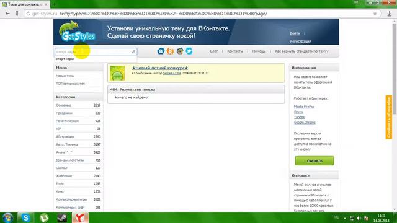The width and height of the screenshot is (397, 223).
Task: Click orange 'Сообщить об ошибке' side tab
Action: (x=389, y=117)
